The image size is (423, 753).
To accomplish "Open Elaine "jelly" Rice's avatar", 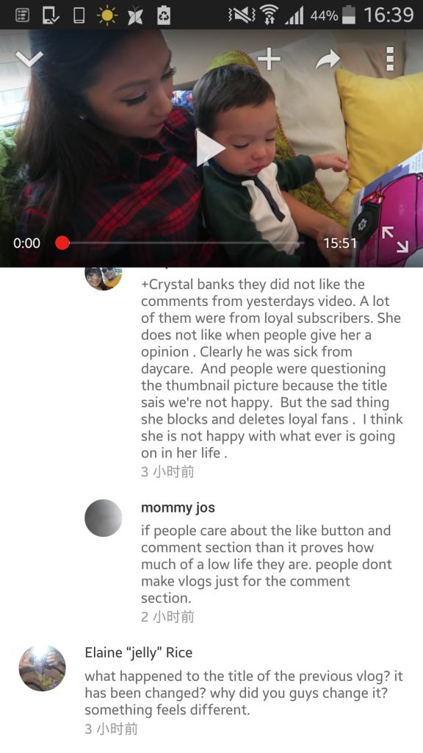I will click(x=42, y=668).
